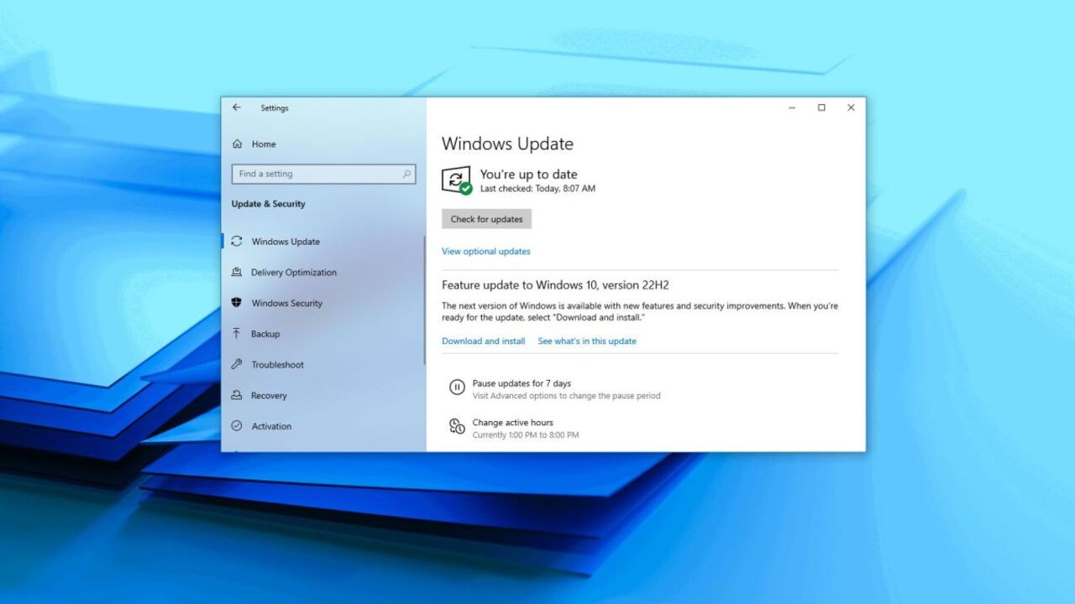Click the Check for updates button
1075x604 pixels.
pyautogui.click(x=486, y=219)
